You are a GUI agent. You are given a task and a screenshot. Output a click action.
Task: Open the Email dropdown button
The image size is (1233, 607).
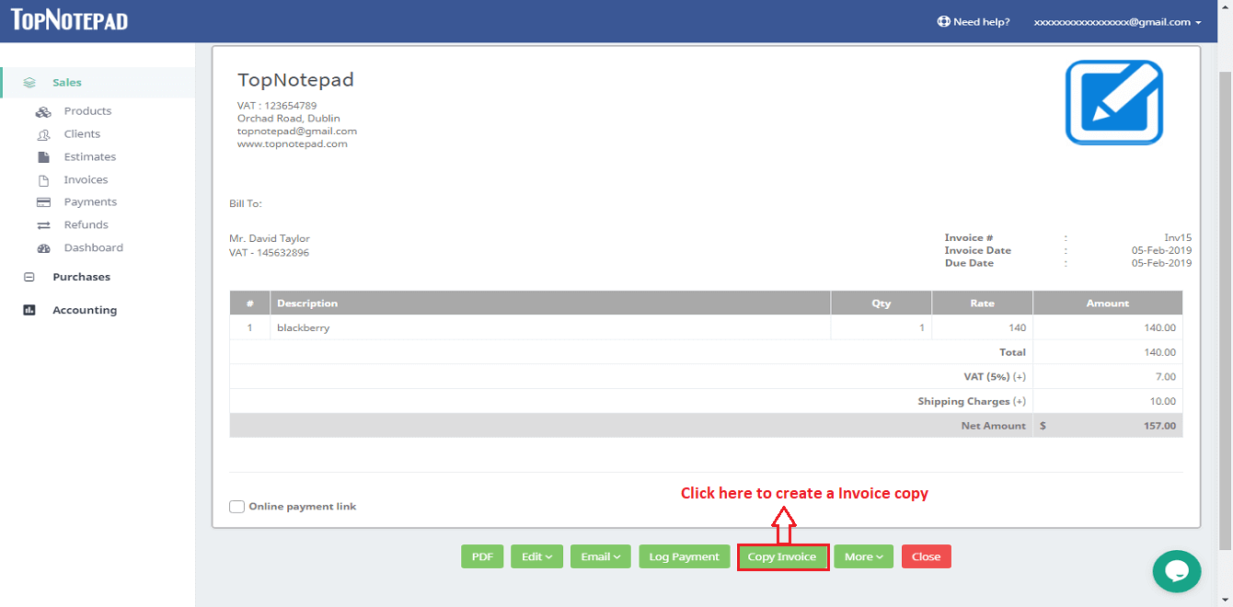point(600,556)
